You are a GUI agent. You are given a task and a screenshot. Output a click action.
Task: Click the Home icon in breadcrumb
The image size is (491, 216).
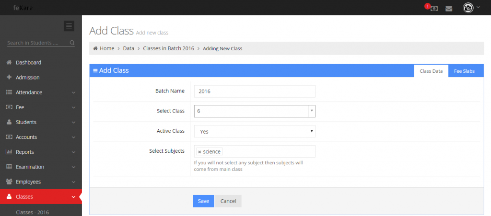pyautogui.click(x=95, y=48)
